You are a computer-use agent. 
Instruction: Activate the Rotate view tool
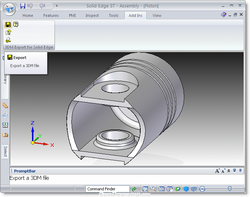(x=178, y=189)
